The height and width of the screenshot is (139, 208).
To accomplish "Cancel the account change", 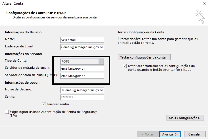I will tap(194, 134).
